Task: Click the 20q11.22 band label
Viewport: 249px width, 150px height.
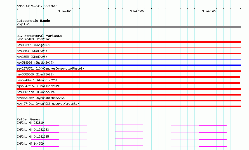Action: [24, 24]
